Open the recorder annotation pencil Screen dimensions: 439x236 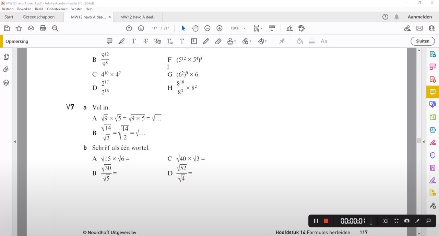417,221
